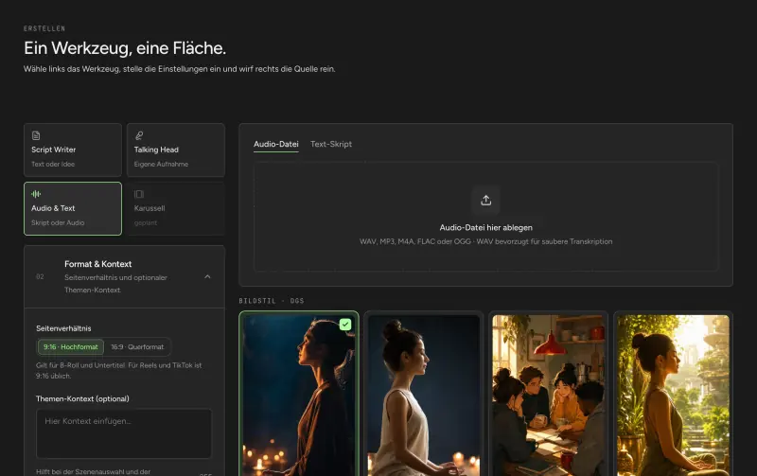Switch to the Audio-Datei tab
Image resolution: width=757 pixels, height=476 pixels.
click(x=276, y=144)
